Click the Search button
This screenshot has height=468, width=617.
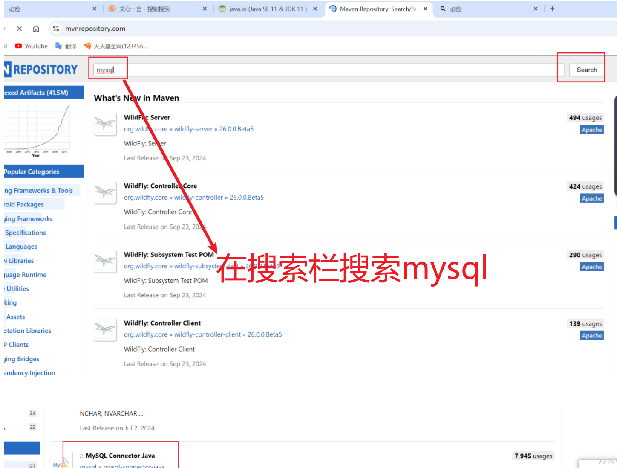click(x=587, y=70)
